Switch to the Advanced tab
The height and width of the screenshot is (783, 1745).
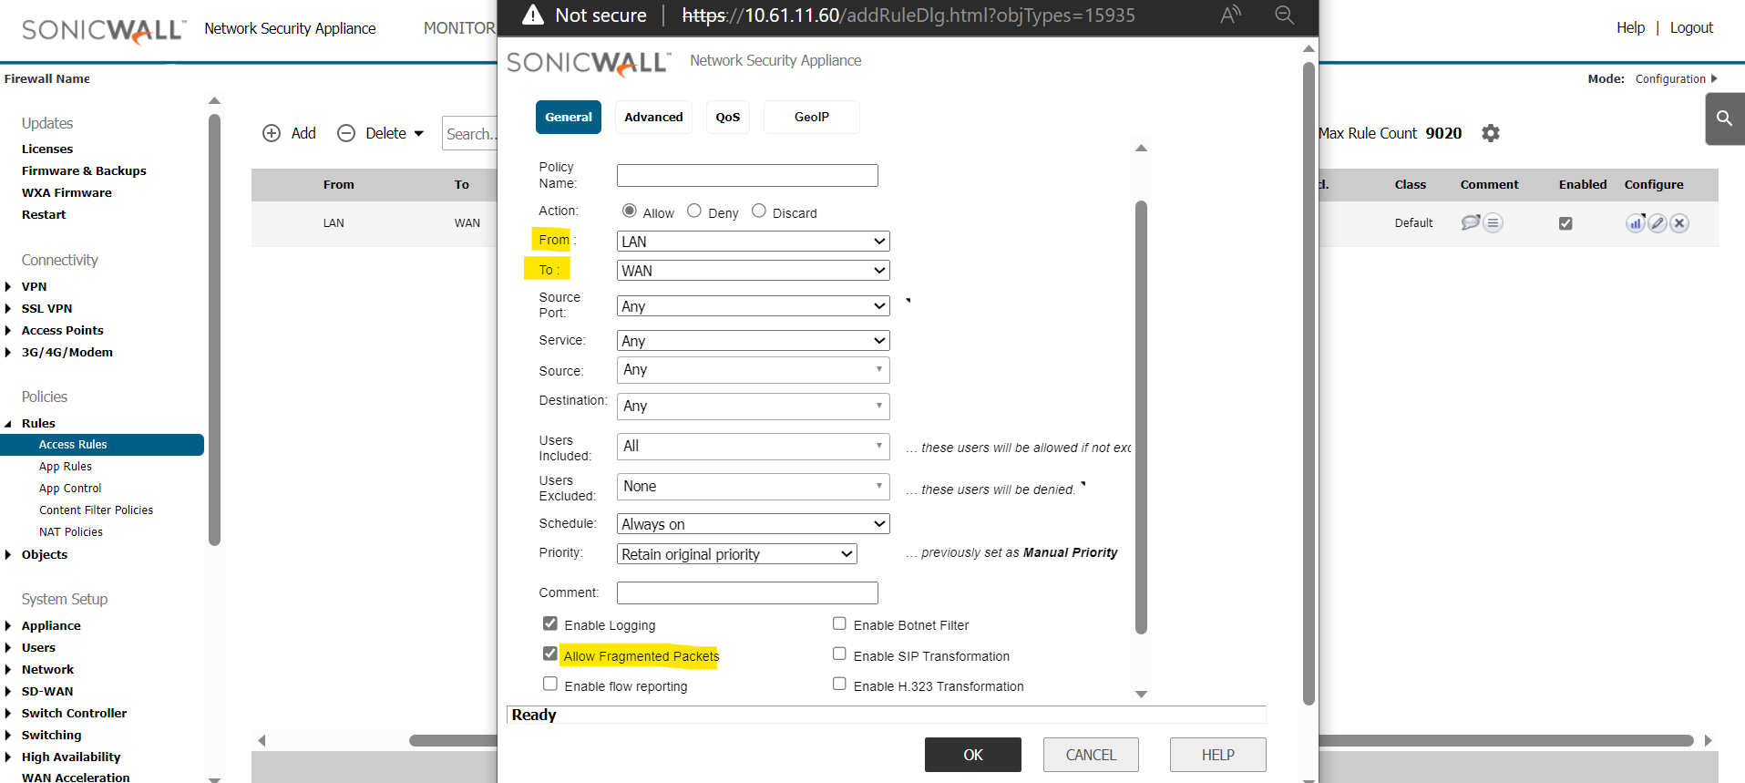point(653,118)
